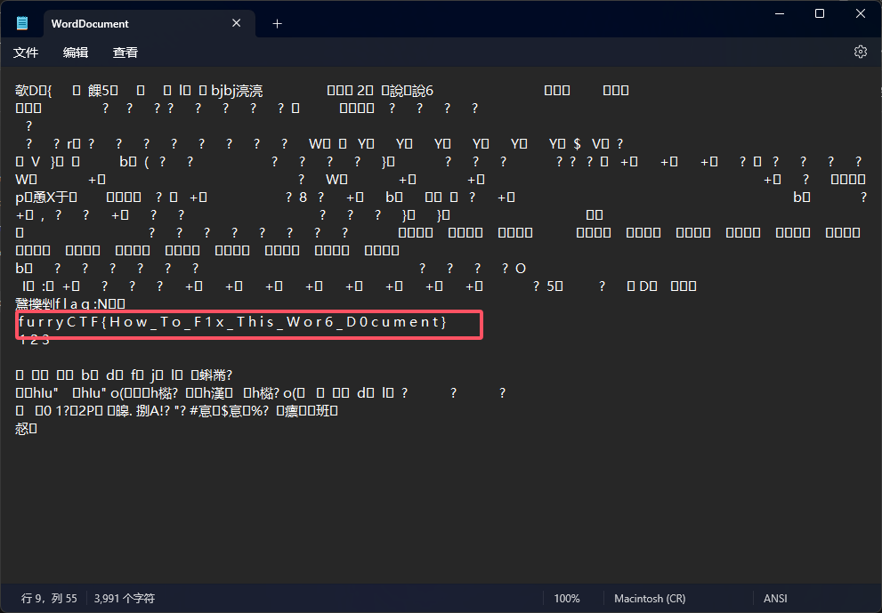Open the 查看 menu

coord(125,52)
